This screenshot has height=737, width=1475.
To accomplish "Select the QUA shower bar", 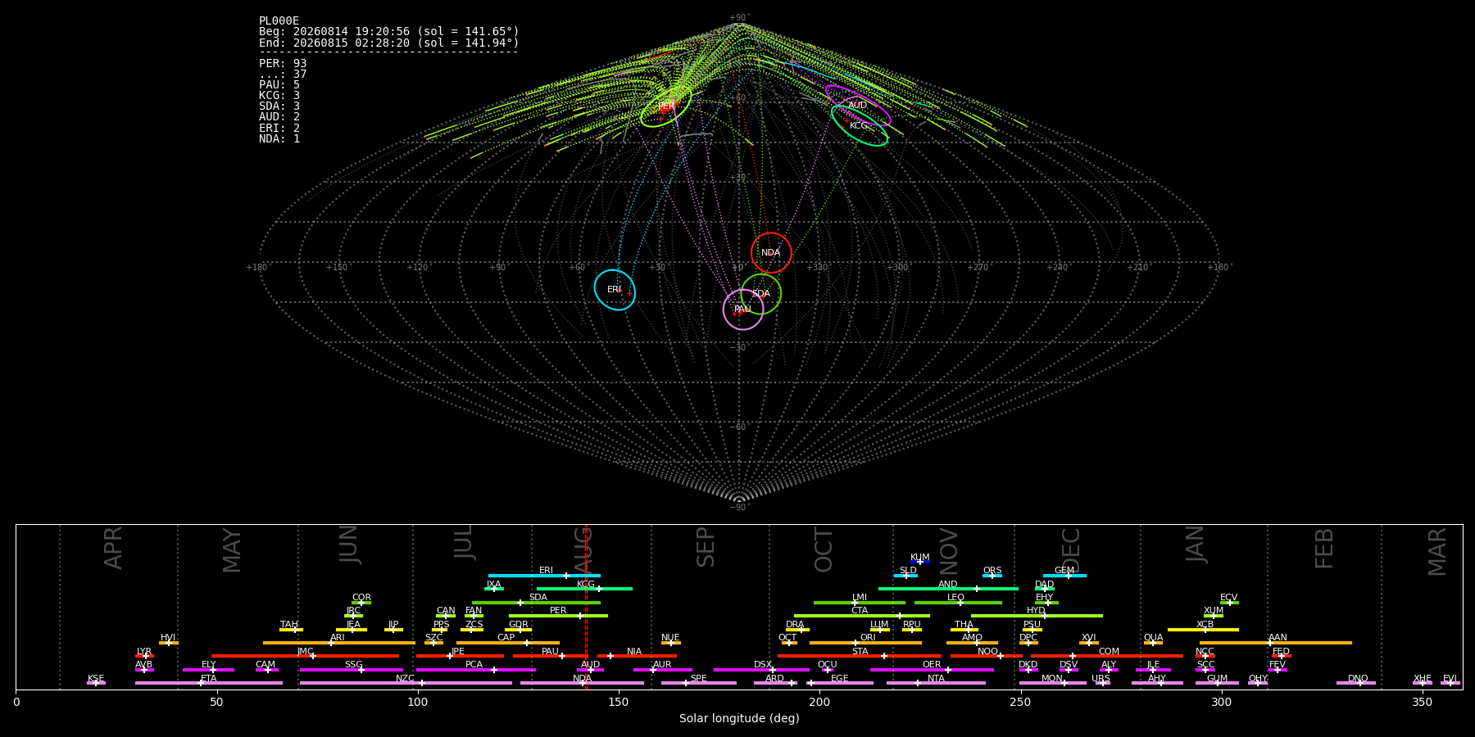I will (1153, 643).
